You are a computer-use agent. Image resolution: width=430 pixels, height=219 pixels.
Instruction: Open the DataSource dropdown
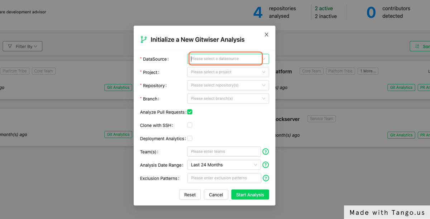[228, 59]
